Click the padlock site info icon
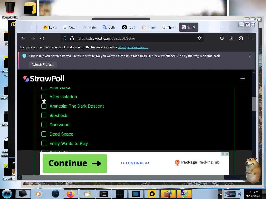Image resolution: width=266 pixels, height=199 pixels. coord(72,38)
